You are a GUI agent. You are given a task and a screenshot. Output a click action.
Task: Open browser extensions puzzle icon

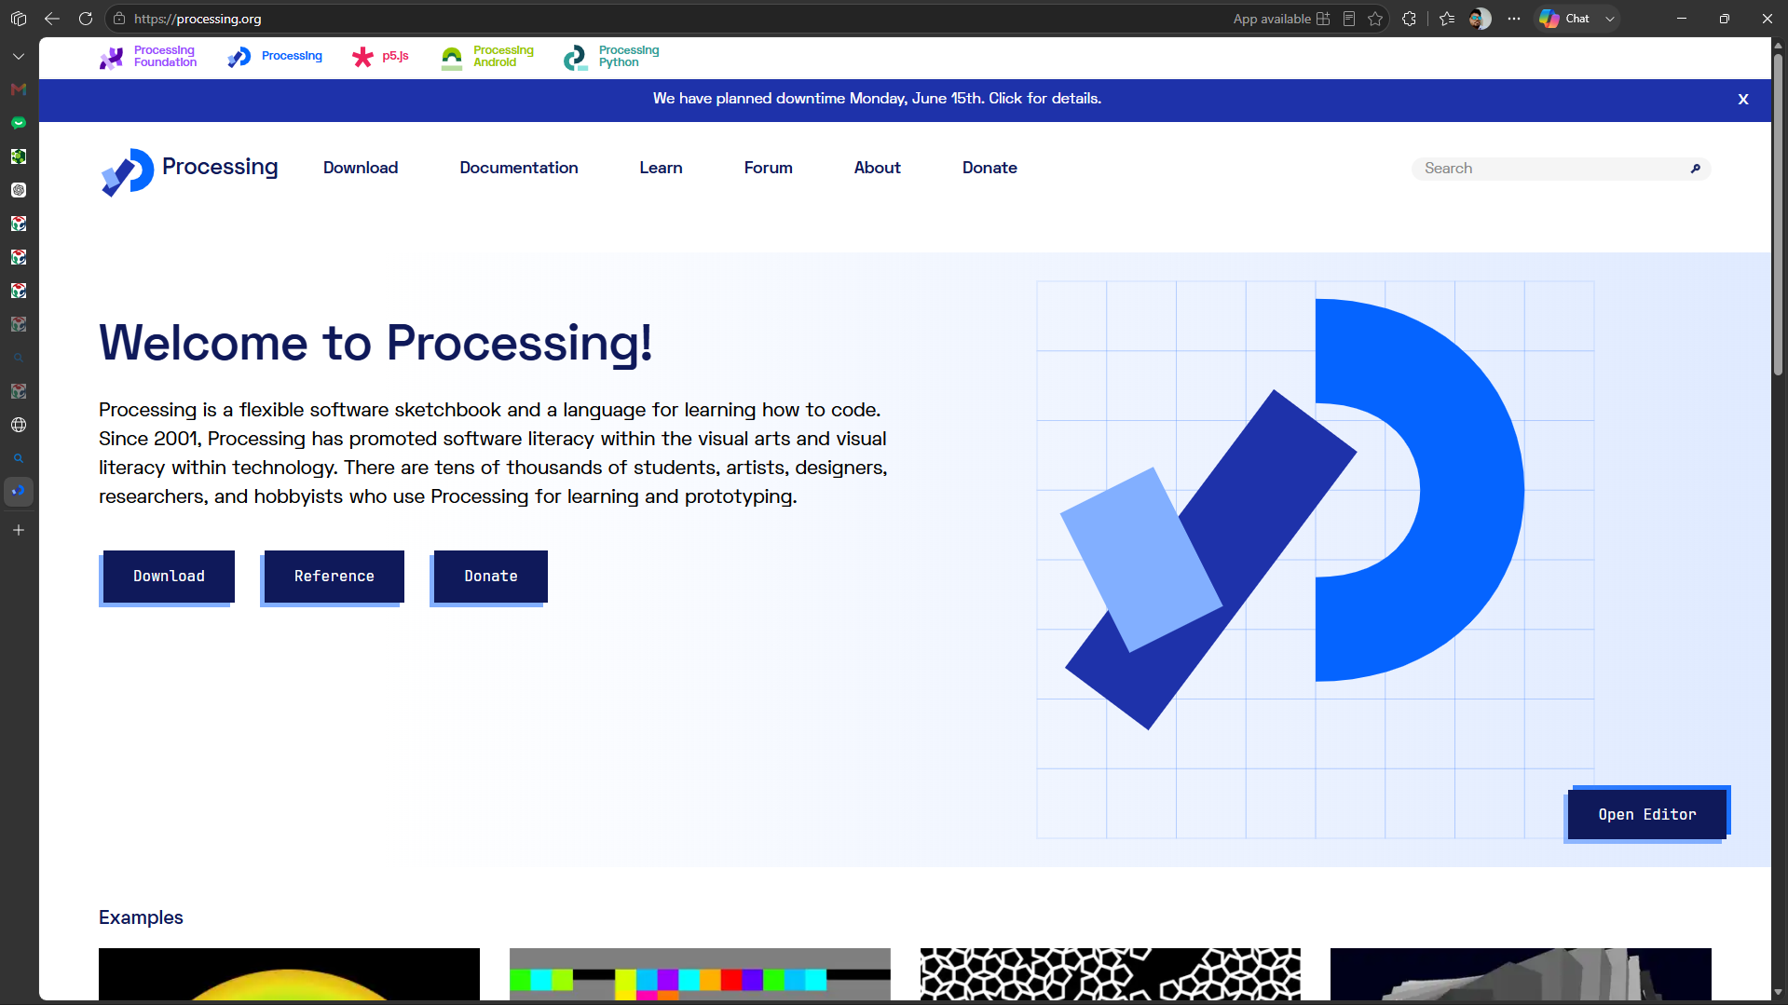coord(1409,19)
